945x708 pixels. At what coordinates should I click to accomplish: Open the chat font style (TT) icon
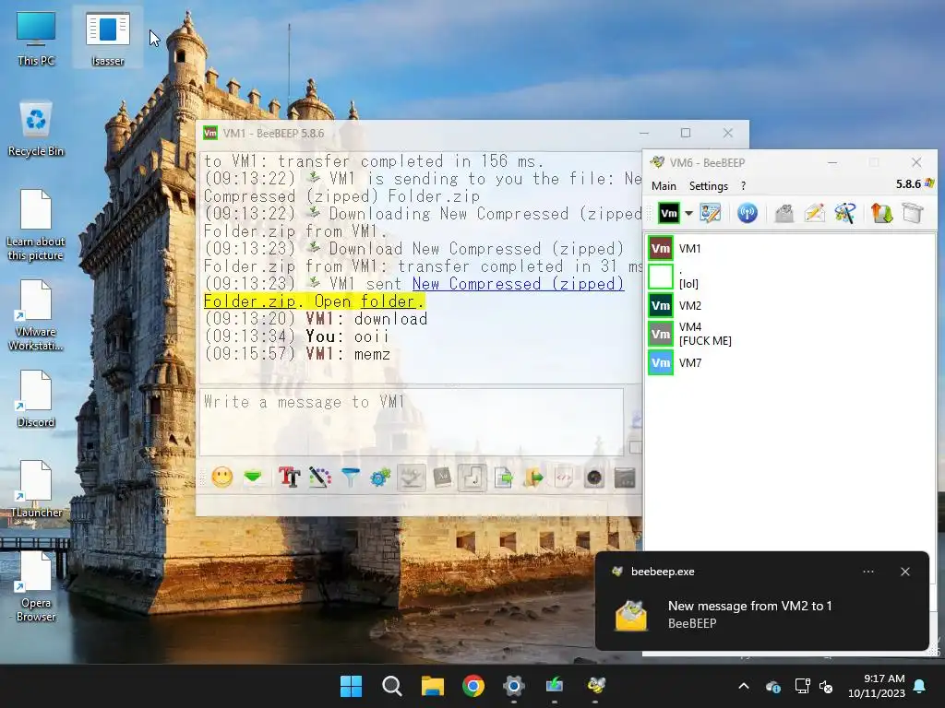pyautogui.click(x=289, y=478)
